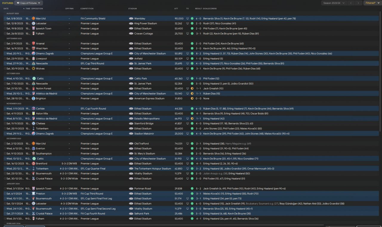Click the Chelsea club badge
Image resolution: width=382 pixels, height=227 pixels.
pyautogui.click(x=34, y=123)
